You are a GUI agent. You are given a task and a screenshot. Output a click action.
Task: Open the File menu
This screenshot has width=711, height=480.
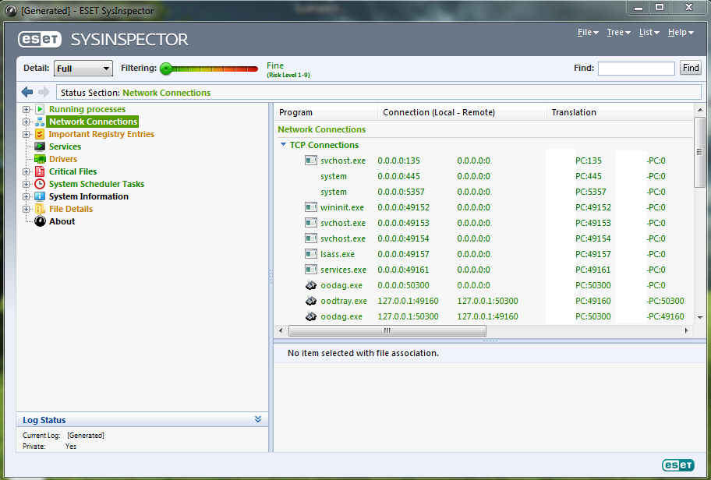588,32
